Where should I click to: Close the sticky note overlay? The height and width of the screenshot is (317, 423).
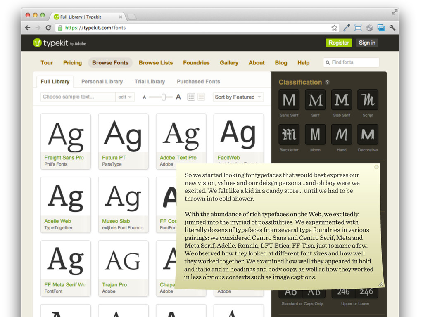(x=376, y=167)
